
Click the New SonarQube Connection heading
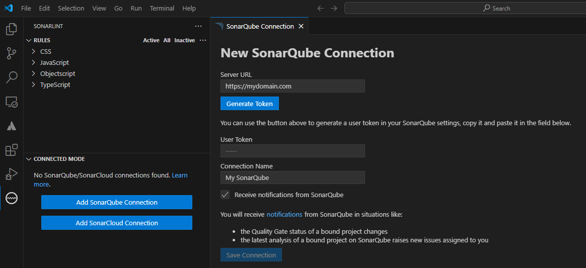[307, 53]
